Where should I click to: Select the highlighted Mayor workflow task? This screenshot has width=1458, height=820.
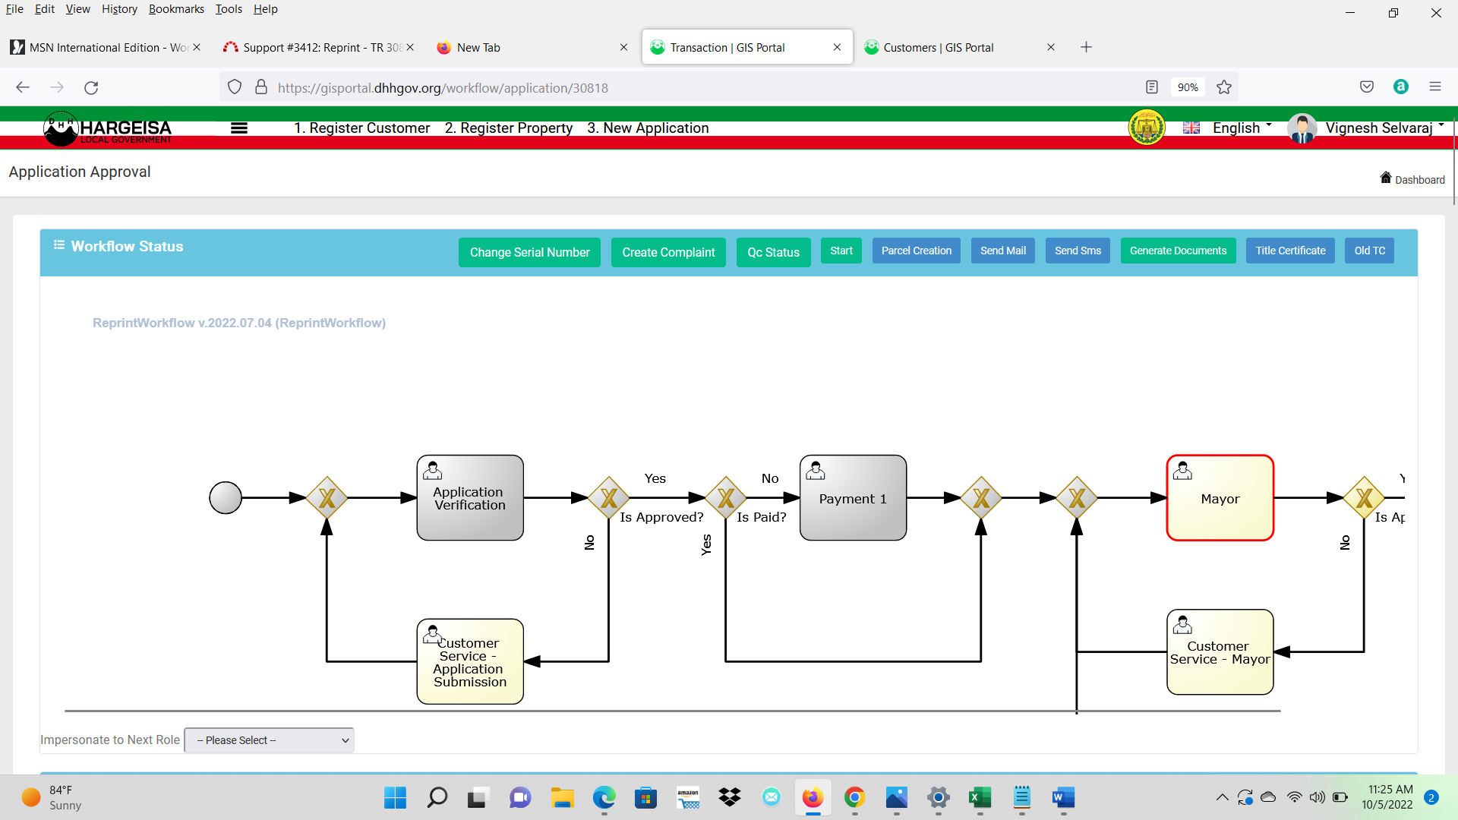click(1220, 498)
